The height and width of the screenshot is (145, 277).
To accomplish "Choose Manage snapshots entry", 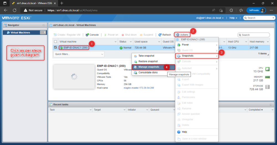I will click(x=153, y=67).
